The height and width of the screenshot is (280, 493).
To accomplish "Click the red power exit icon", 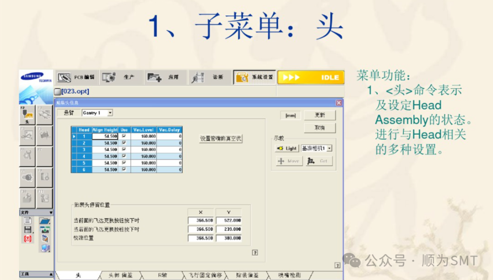I will tap(28, 239).
